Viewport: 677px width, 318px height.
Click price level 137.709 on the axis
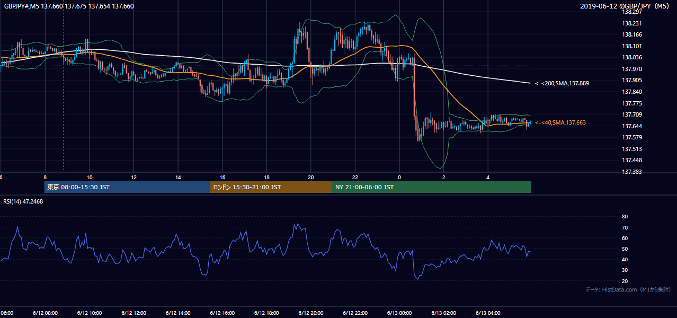coord(632,114)
